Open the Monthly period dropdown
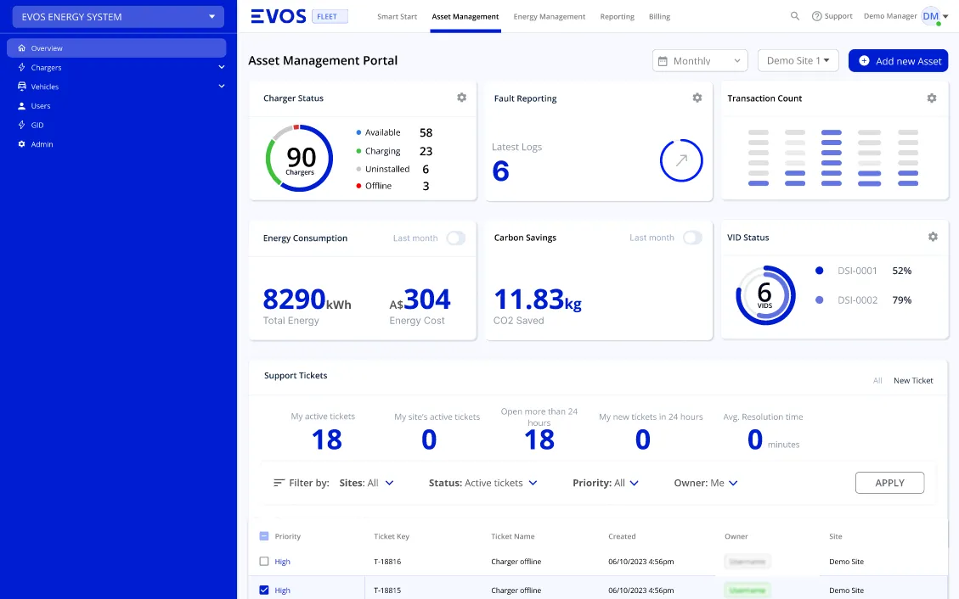Image resolution: width=959 pixels, height=599 pixels. point(699,61)
